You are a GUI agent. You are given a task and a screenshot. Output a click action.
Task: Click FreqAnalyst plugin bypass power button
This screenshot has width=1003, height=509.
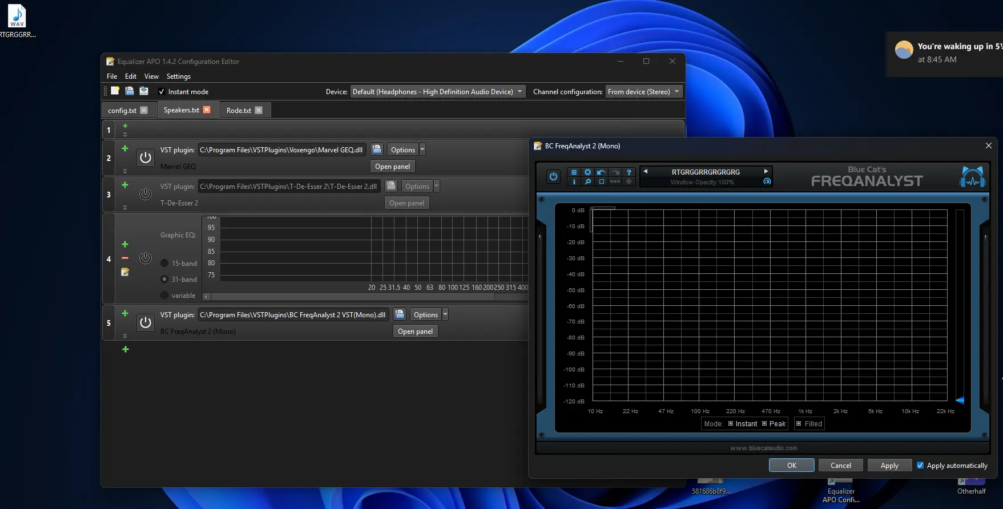click(553, 176)
